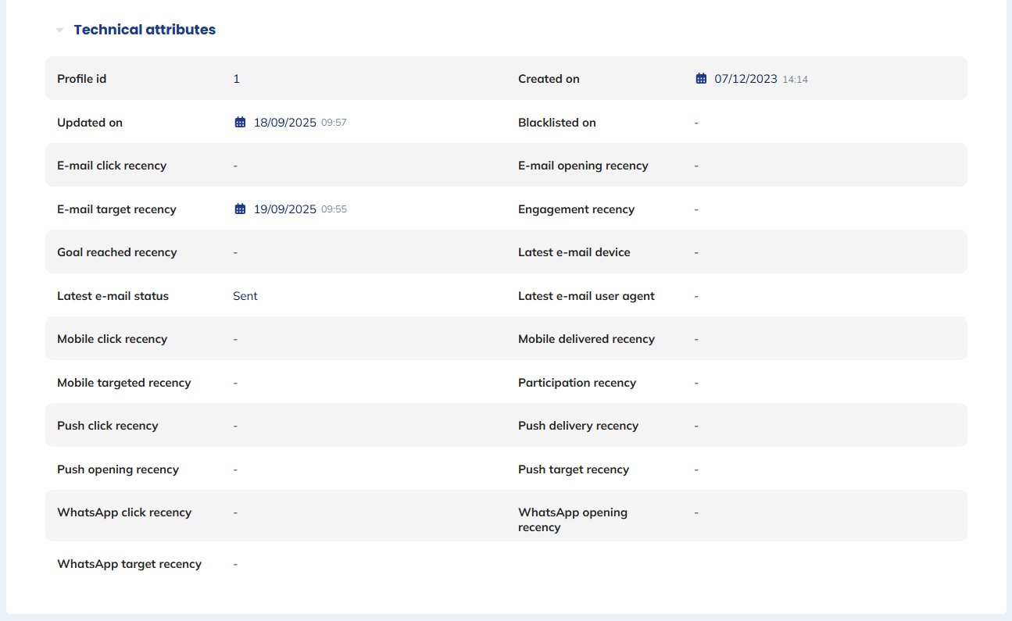The height and width of the screenshot is (621, 1012).
Task: Expand the Blacklisted on field value
Action: pyautogui.click(x=696, y=122)
